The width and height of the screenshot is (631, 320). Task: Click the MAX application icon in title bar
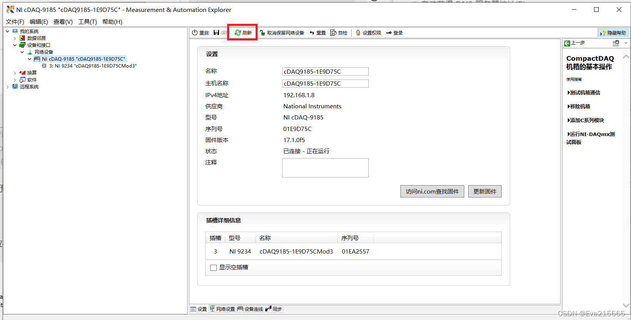pyautogui.click(x=10, y=10)
